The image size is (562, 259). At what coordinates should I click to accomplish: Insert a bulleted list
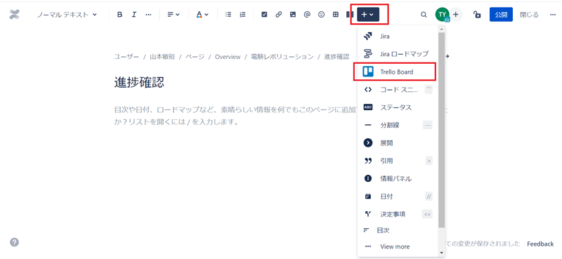click(x=228, y=15)
